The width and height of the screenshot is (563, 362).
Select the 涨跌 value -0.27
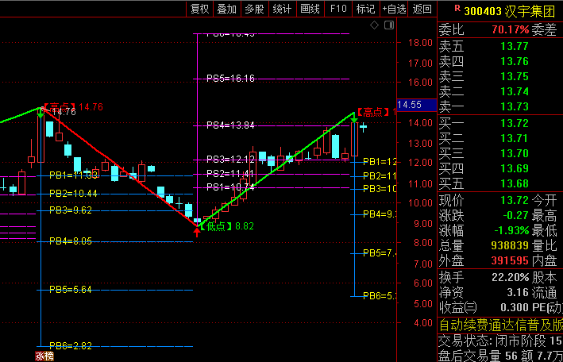point(515,215)
